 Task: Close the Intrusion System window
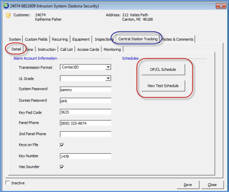click(221, 6)
